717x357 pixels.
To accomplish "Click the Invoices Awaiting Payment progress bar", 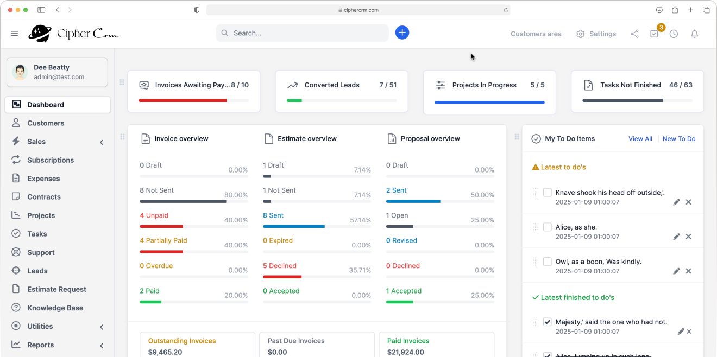I will [193, 100].
